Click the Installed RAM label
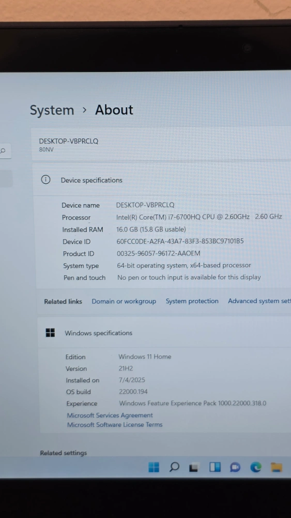Viewport: 291px width, 518px height. pyautogui.click(x=83, y=229)
